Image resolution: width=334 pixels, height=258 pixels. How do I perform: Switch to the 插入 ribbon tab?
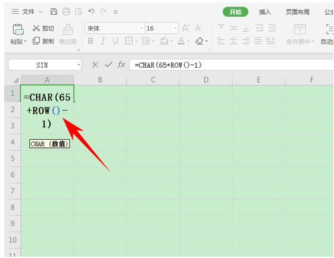265,12
